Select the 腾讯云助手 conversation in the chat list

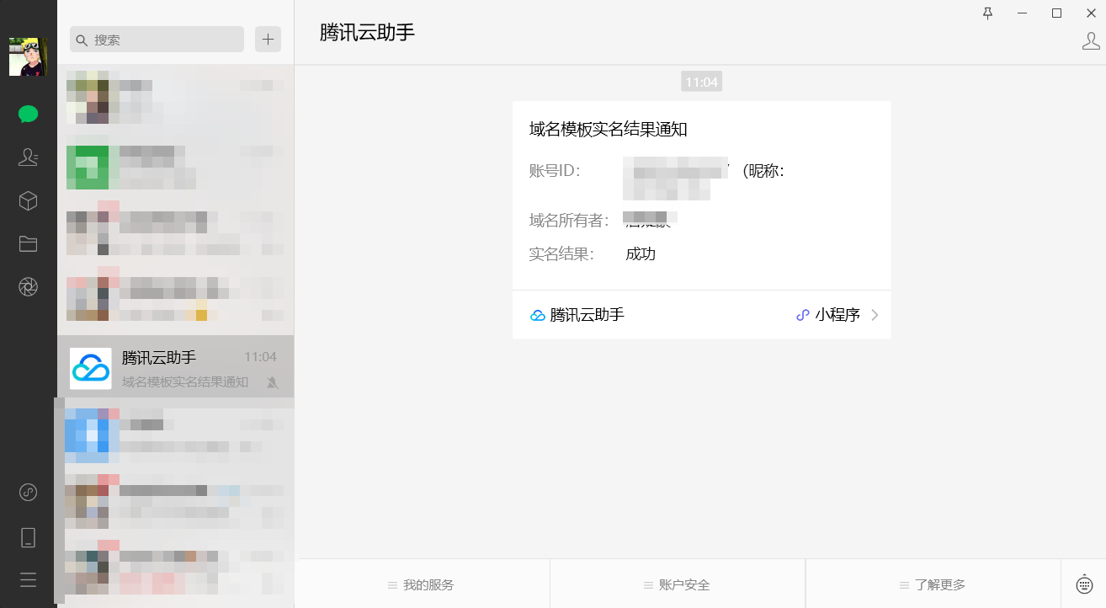click(x=176, y=366)
